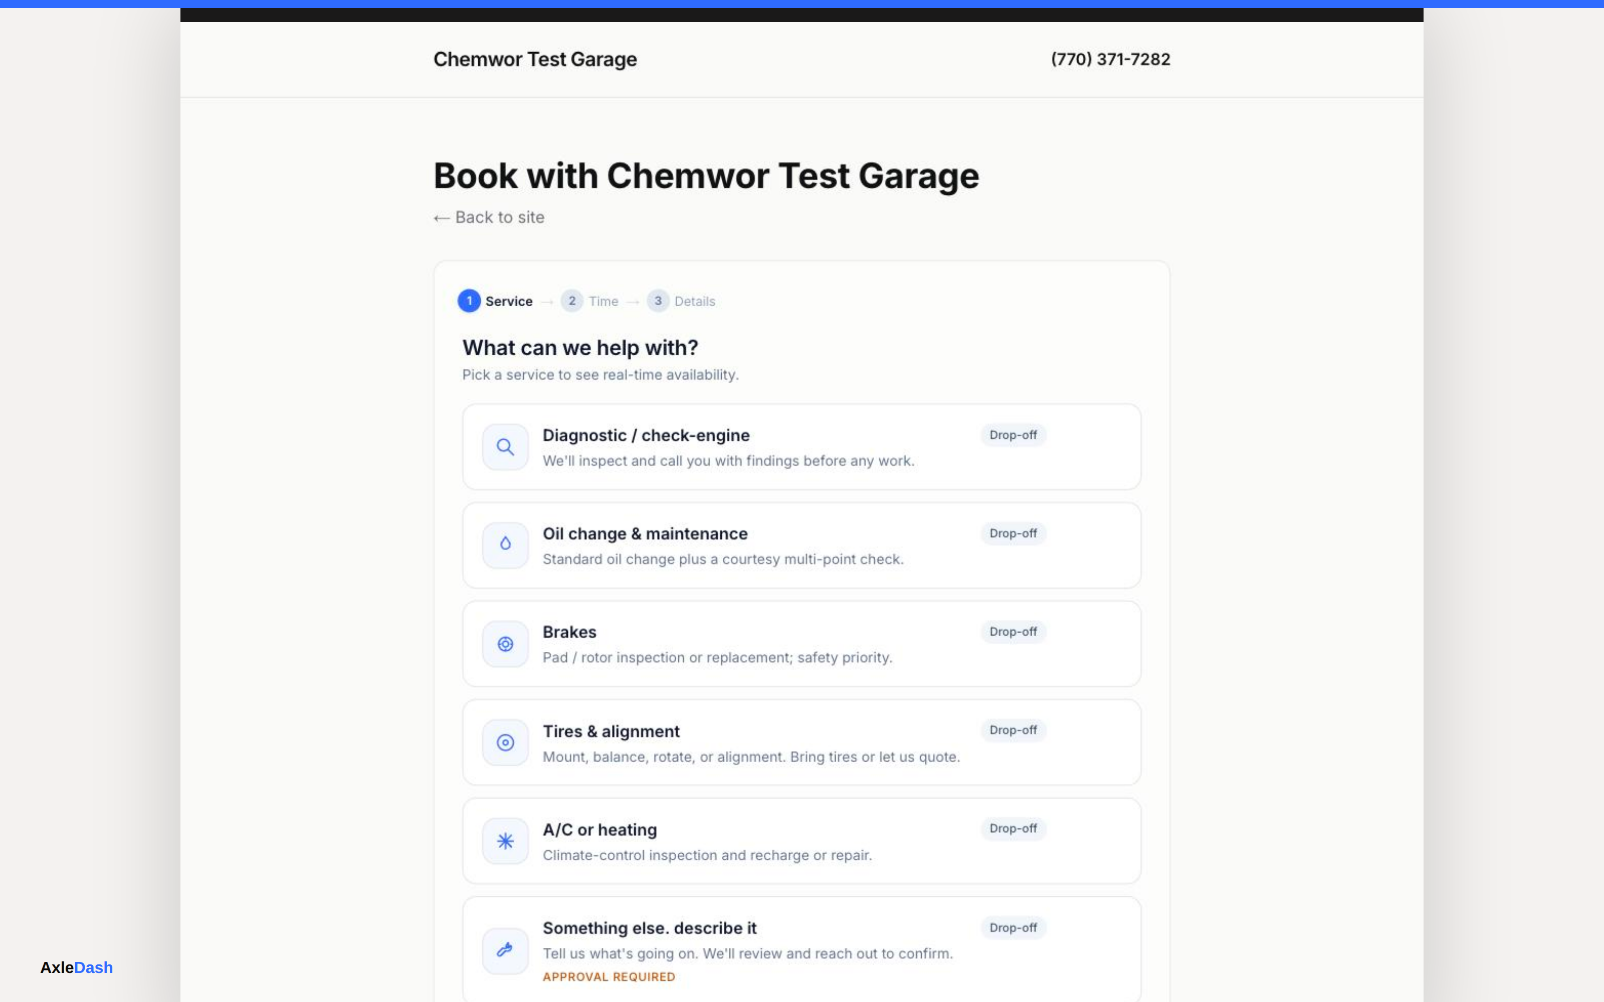Go to step 3 Details
Screen dimensions: 1604x1002
[x=681, y=301]
